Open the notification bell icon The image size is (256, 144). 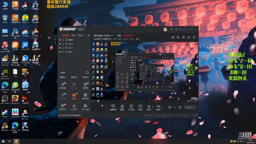(x=188, y=37)
